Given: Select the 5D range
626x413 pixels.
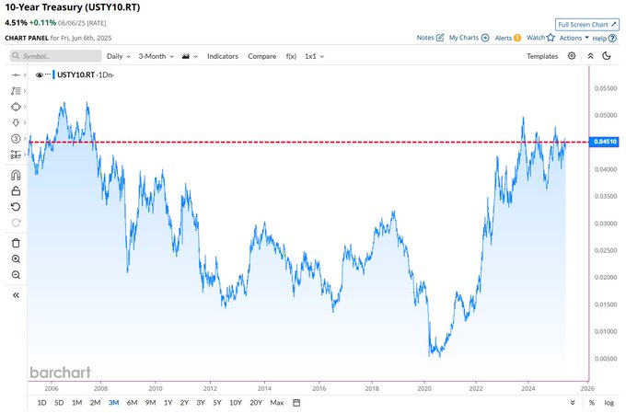Looking at the screenshot, I should 59,403.
